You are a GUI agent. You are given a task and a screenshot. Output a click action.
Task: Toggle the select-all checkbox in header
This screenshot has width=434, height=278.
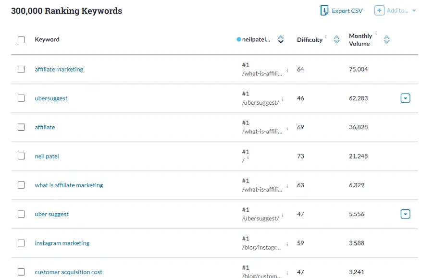tap(21, 40)
